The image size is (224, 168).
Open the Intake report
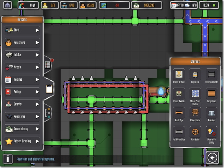(22, 55)
